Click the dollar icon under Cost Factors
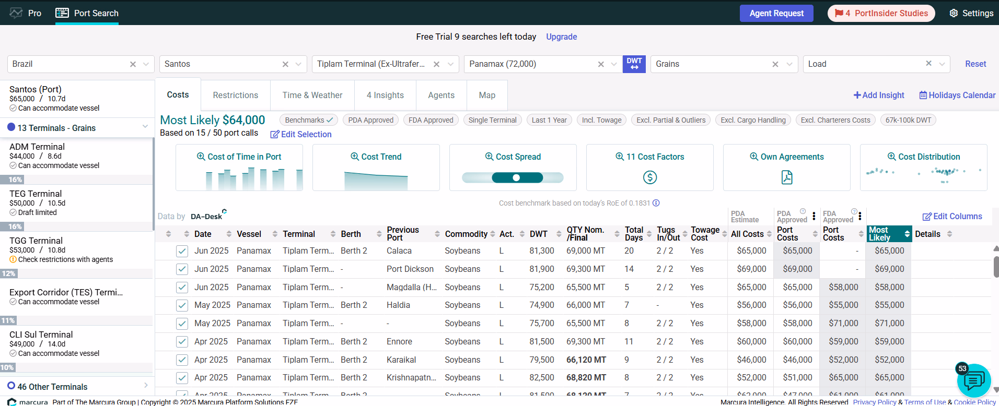This screenshot has height=406, width=999. click(x=649, y=177)
